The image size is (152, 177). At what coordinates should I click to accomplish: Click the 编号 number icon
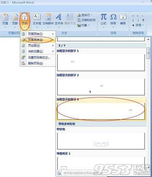tap(123, 20)
